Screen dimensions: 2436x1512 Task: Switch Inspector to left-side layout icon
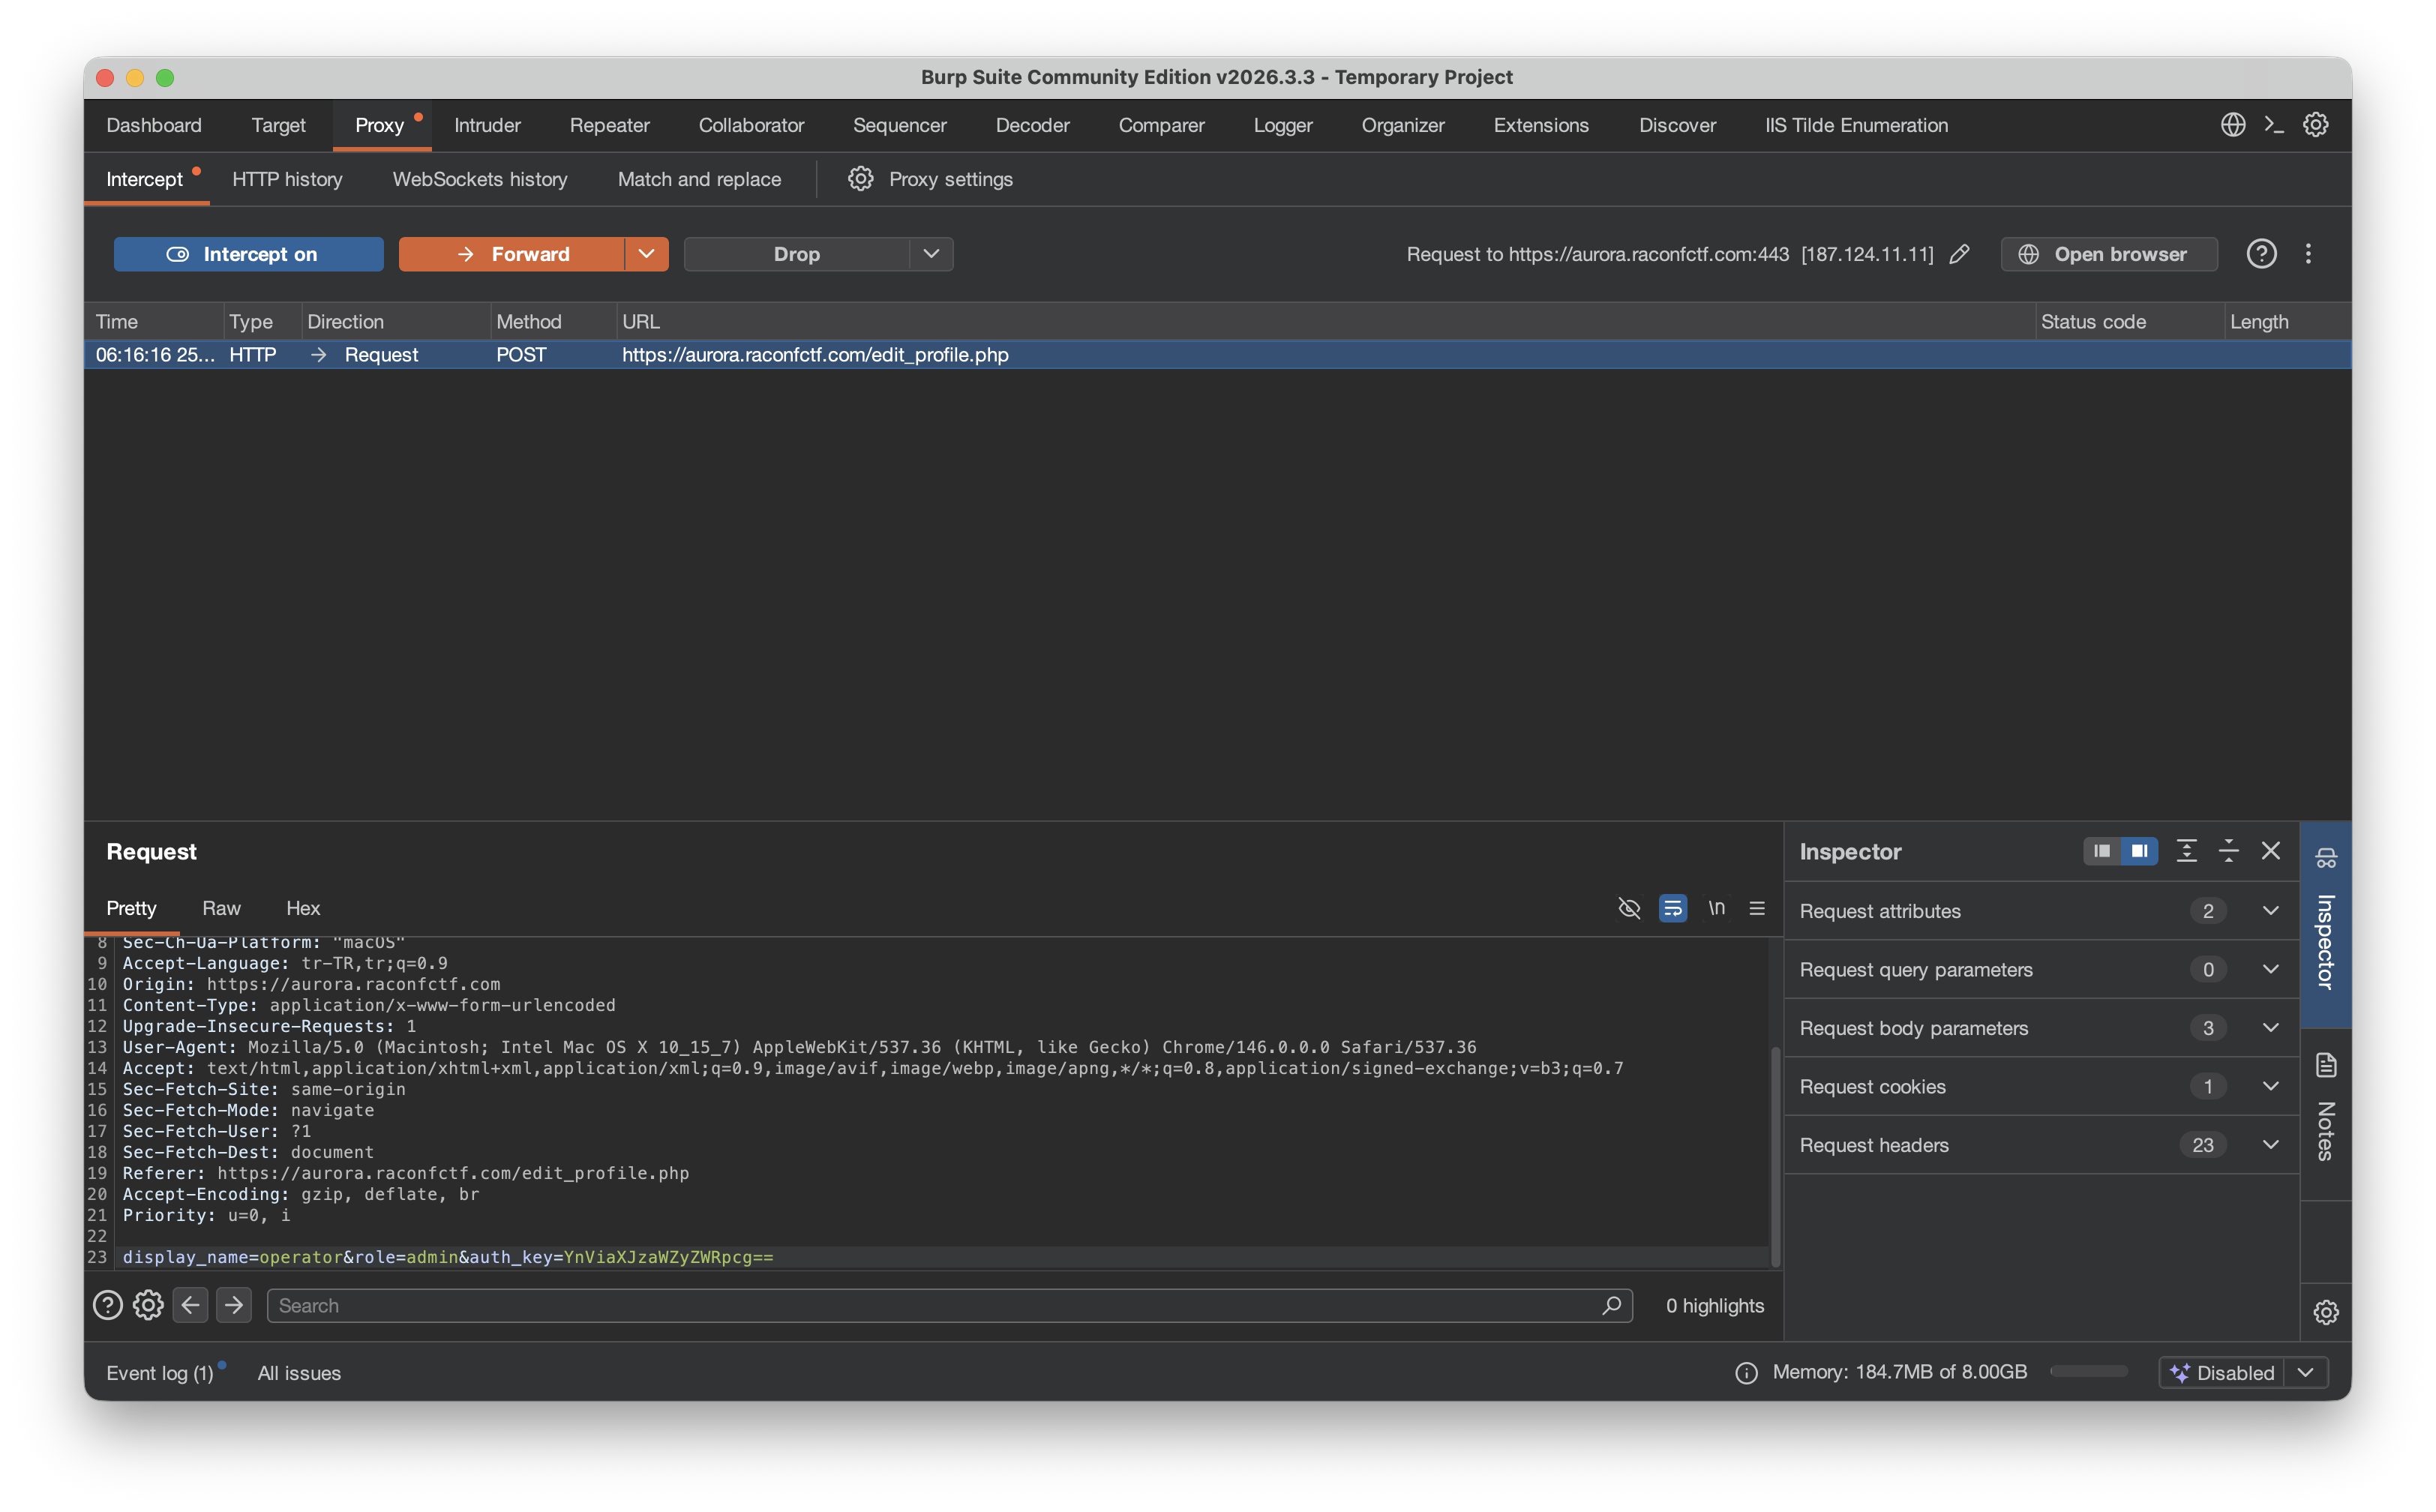click(2102, 851)
